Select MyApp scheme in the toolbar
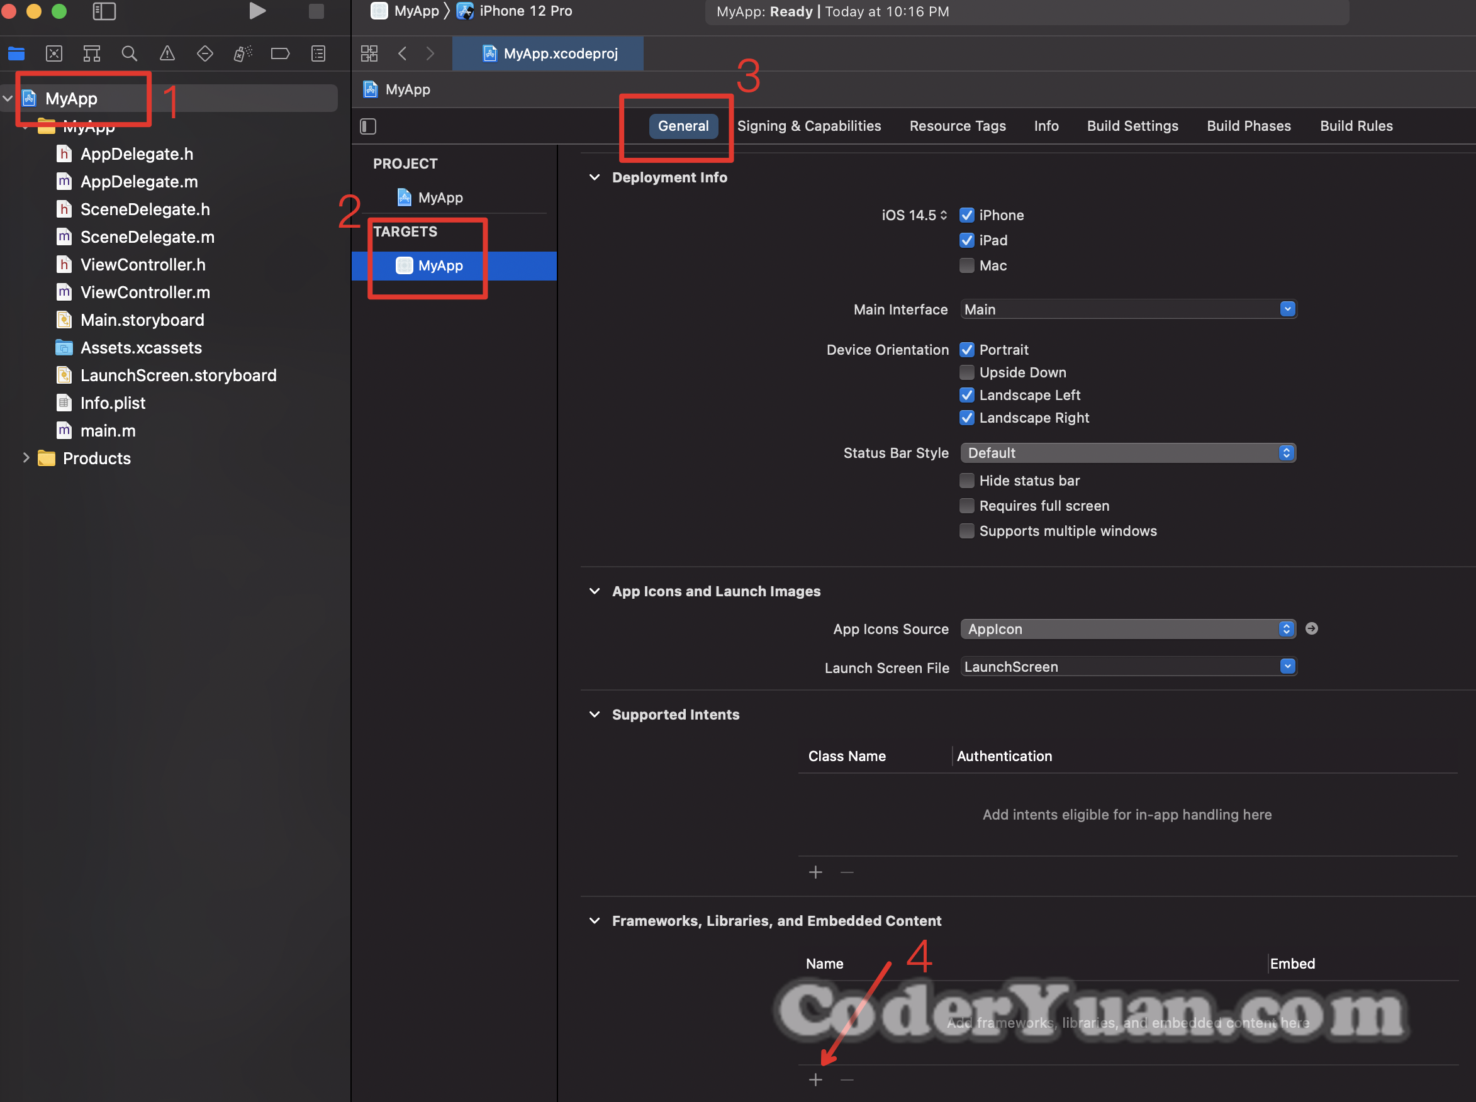The height and width of the screenshot is (1102, 1476). [405, 11]
